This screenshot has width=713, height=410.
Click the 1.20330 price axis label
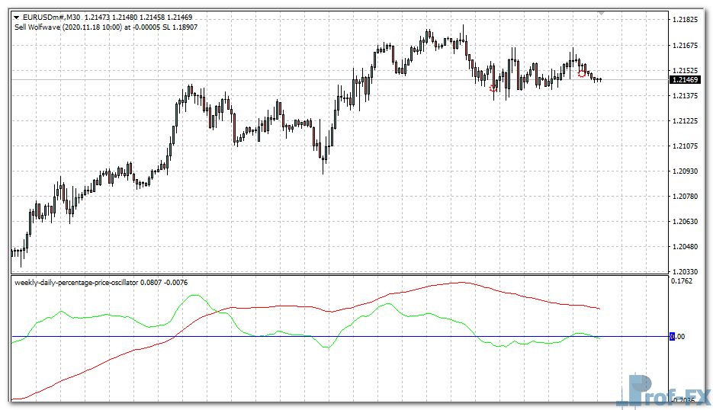pyautogui.click(x=686, y=271)
